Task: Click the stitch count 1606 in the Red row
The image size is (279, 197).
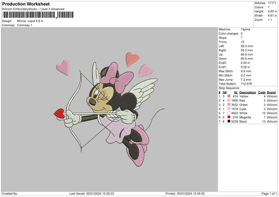Action: click(234, 101)
